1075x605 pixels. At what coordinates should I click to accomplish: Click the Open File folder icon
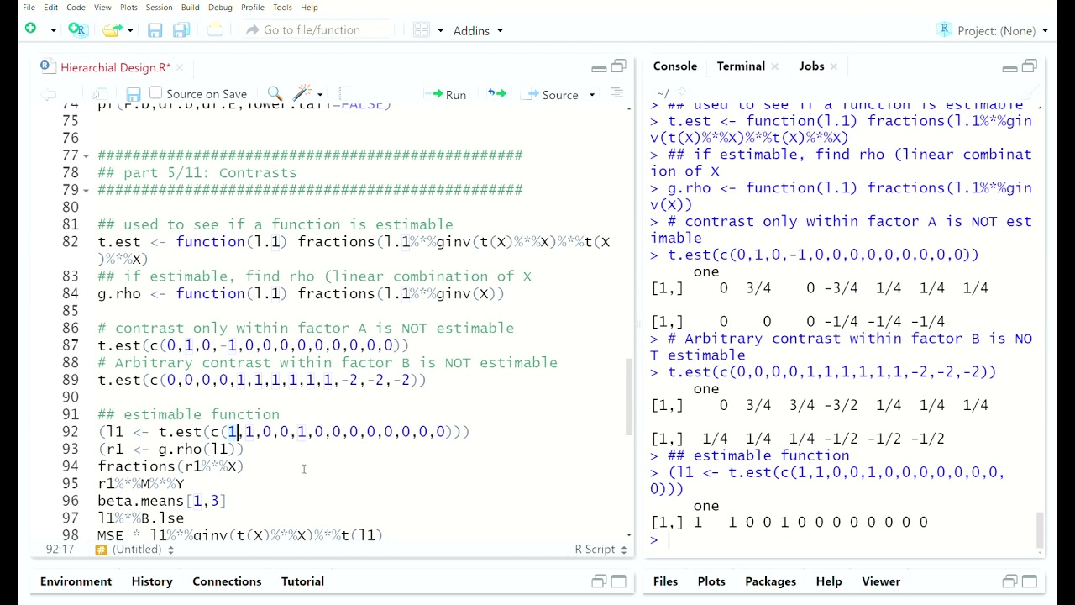point(112,30)
